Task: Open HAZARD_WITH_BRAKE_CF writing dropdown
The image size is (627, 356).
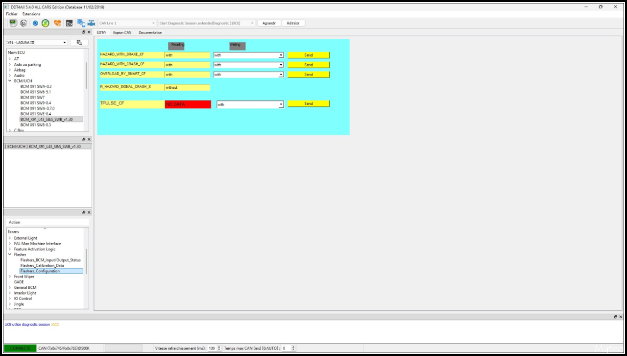Action: tap(281, 55)
